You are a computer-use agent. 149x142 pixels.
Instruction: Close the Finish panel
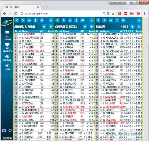(139, 20)
